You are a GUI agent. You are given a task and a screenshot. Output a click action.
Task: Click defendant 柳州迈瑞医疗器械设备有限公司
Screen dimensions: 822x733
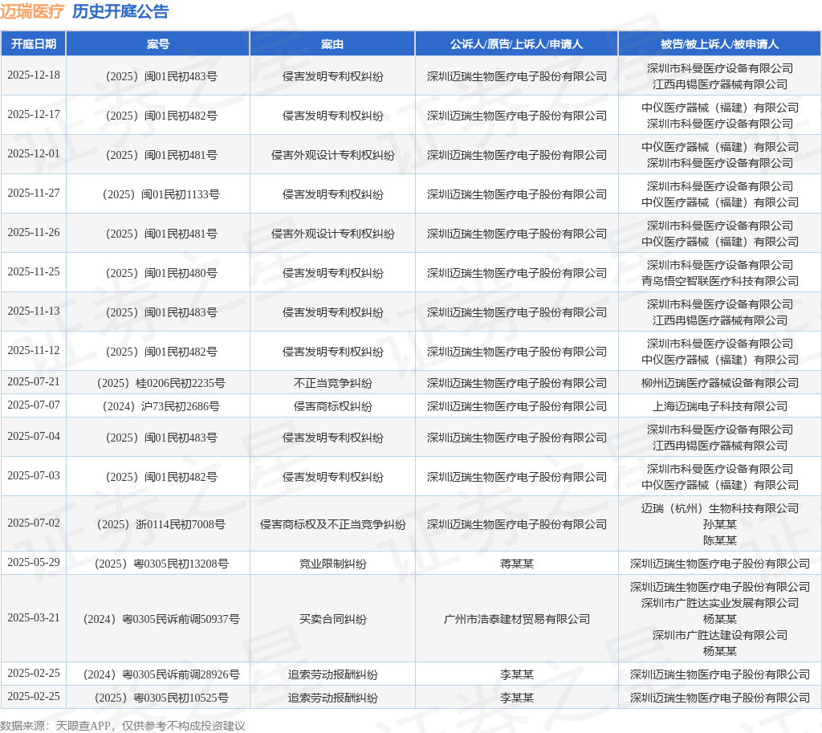[720, 383]
